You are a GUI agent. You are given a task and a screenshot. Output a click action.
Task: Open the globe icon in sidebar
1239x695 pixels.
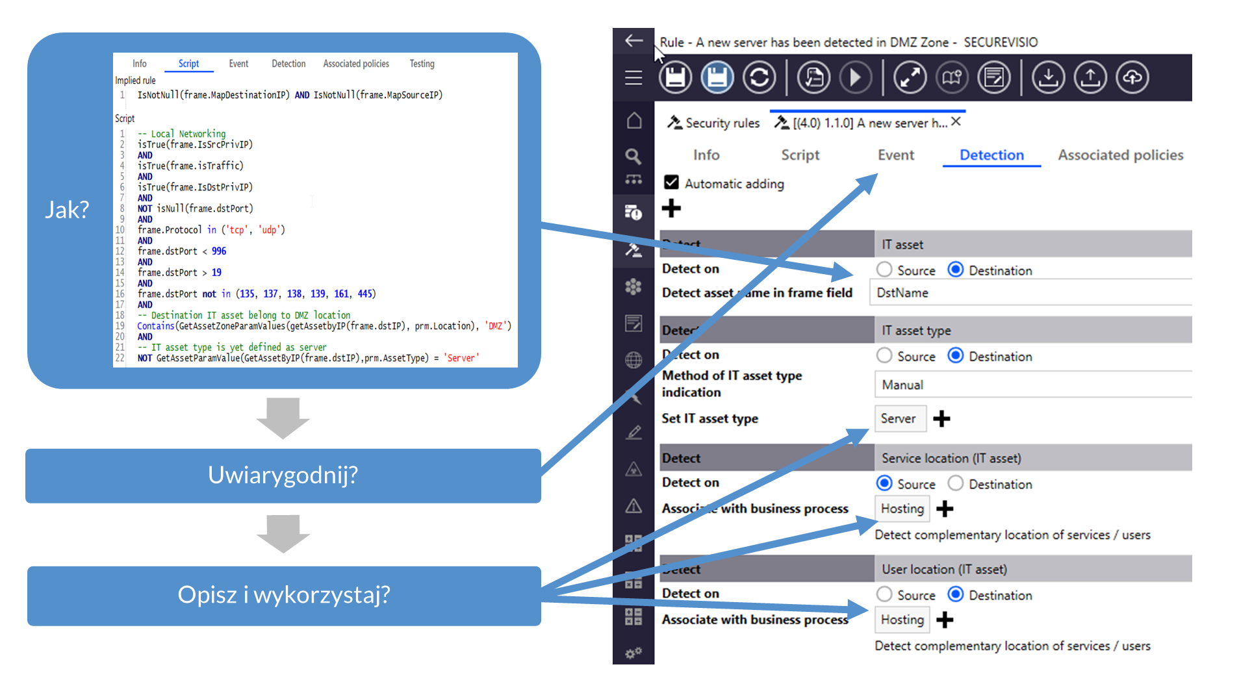[633, 359]
